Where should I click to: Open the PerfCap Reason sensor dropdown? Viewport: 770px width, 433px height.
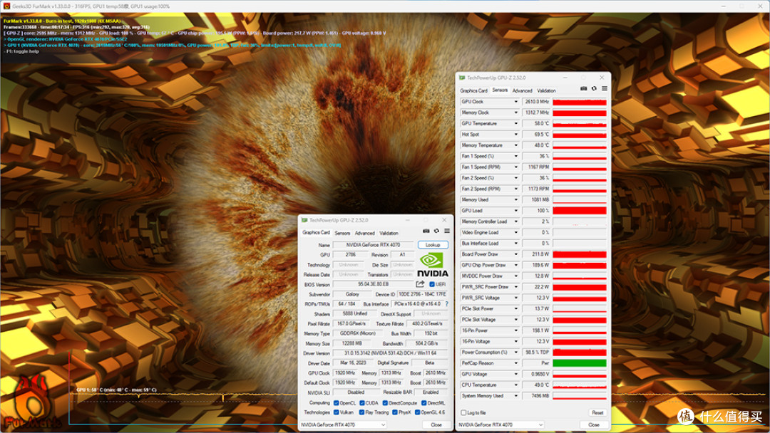tap(515, 363)
